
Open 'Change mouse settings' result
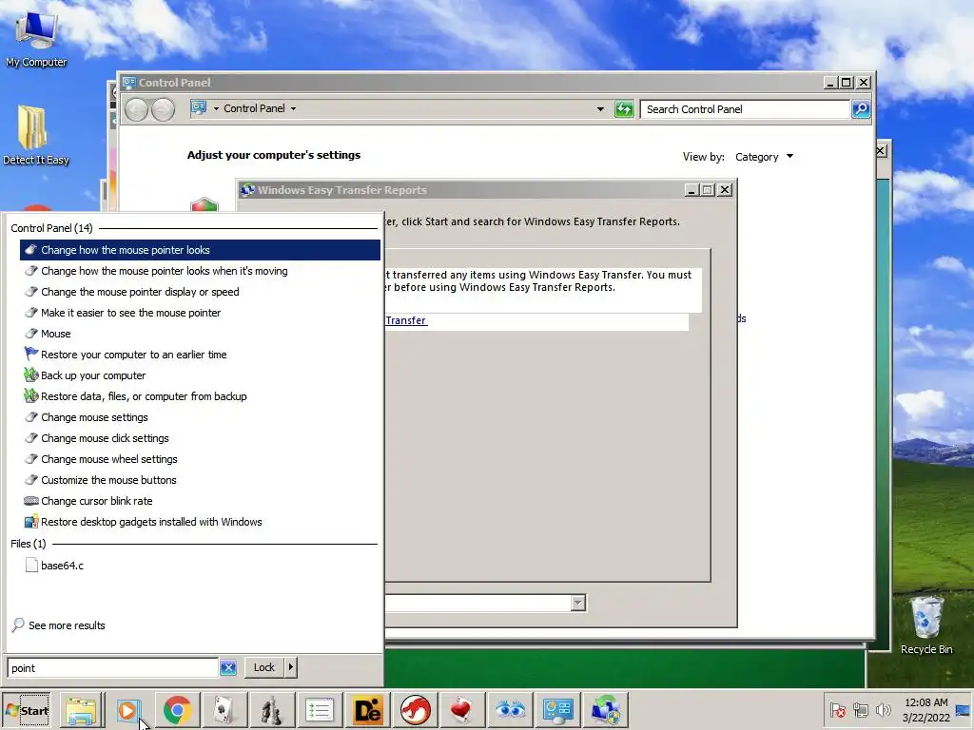click(x=200, y=417)
